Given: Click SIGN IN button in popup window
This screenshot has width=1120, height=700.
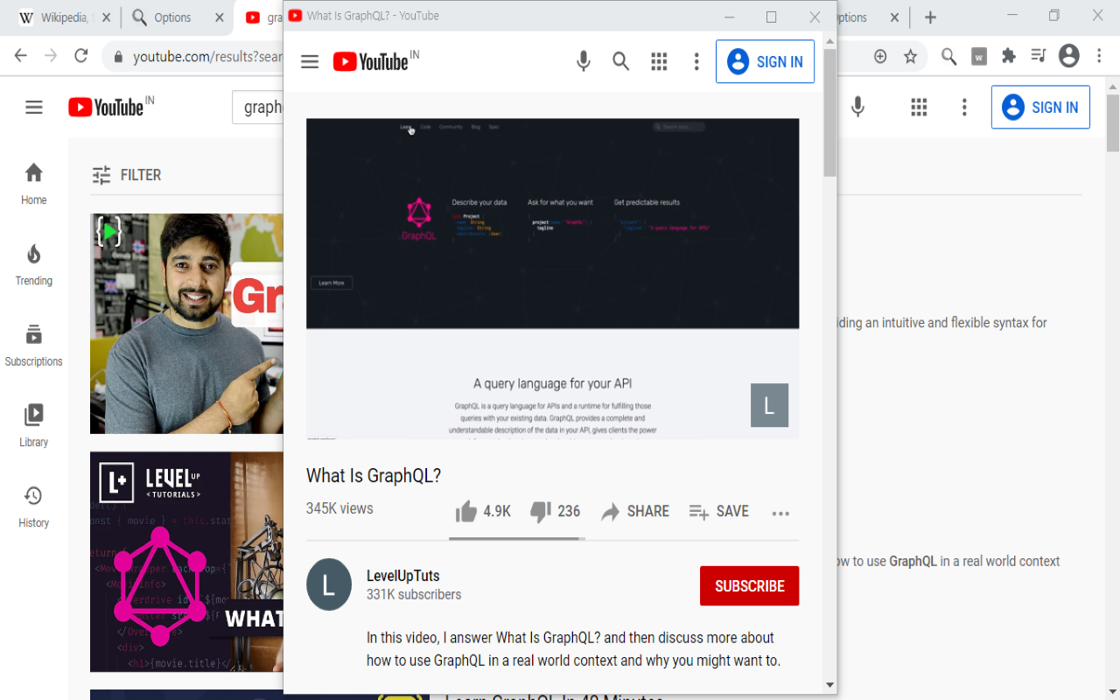Looking at the screenshot, I should [765, 61].
